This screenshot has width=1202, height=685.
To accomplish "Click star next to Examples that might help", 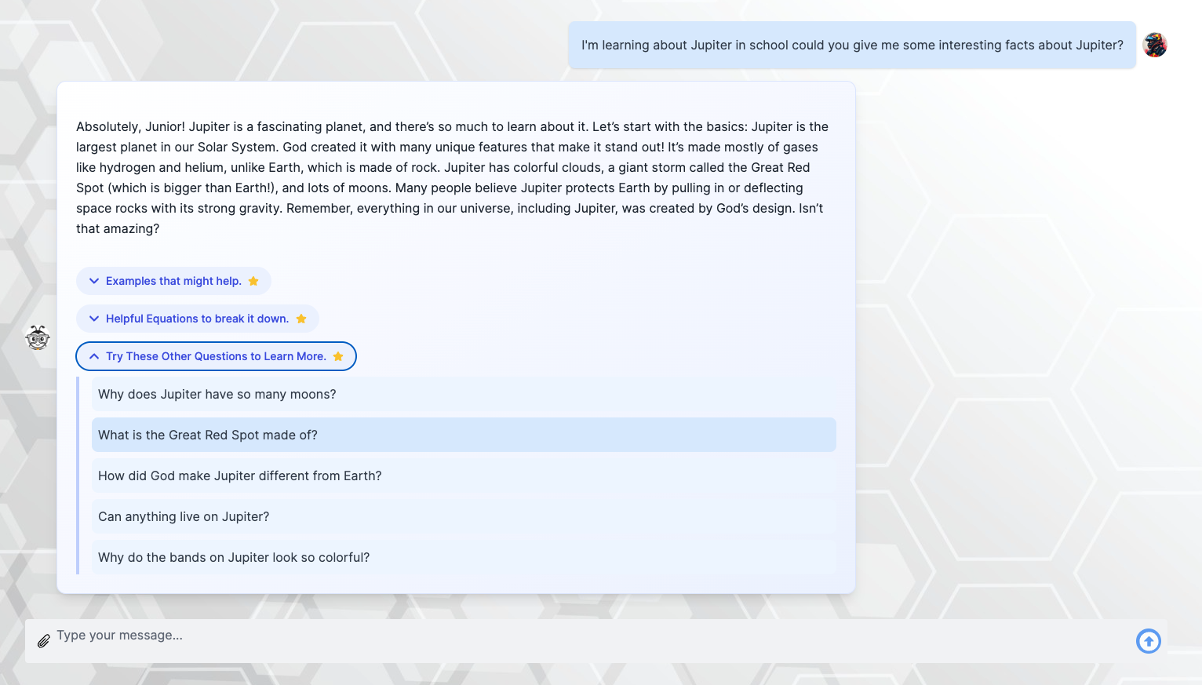I will (x=253, y=281).
